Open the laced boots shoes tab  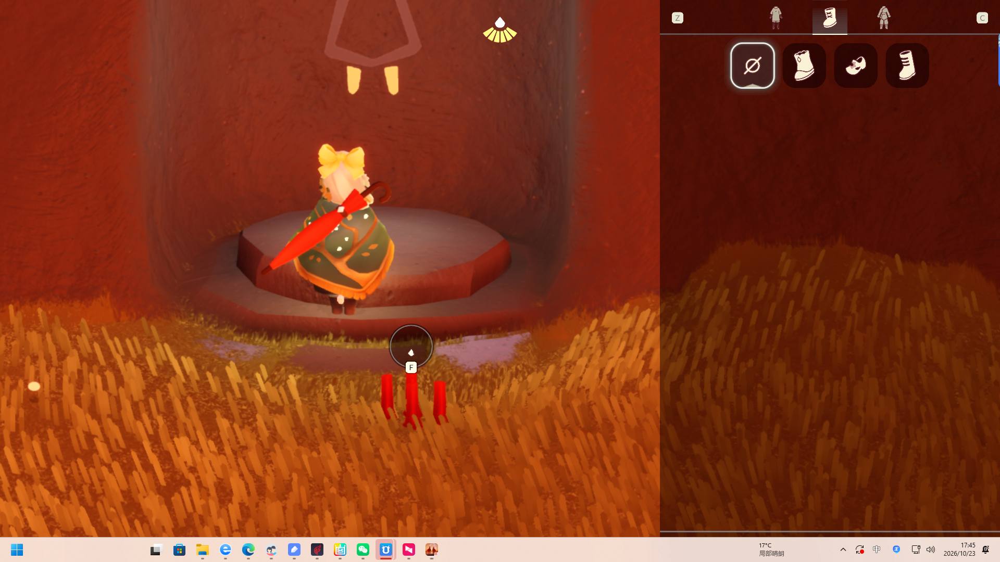pyautogui.click(x=830, y=18)
